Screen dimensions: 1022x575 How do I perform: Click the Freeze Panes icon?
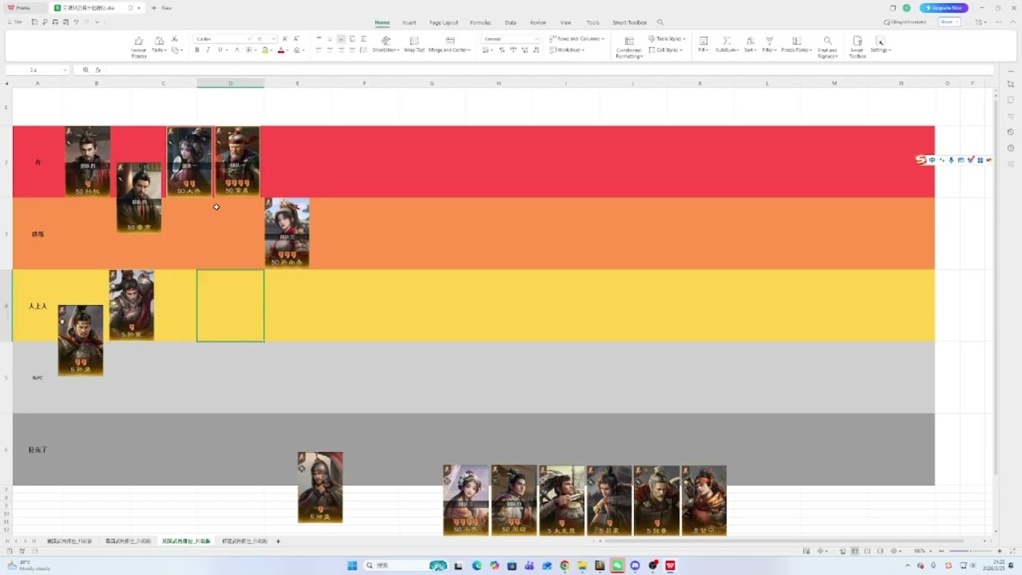pyautogui.click(x=795, y=41)
